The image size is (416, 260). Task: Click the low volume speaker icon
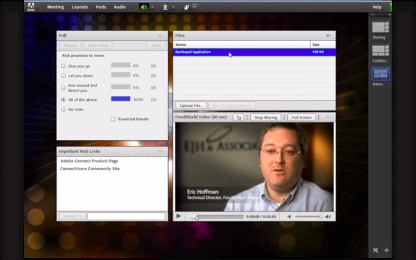click(289, 217)
